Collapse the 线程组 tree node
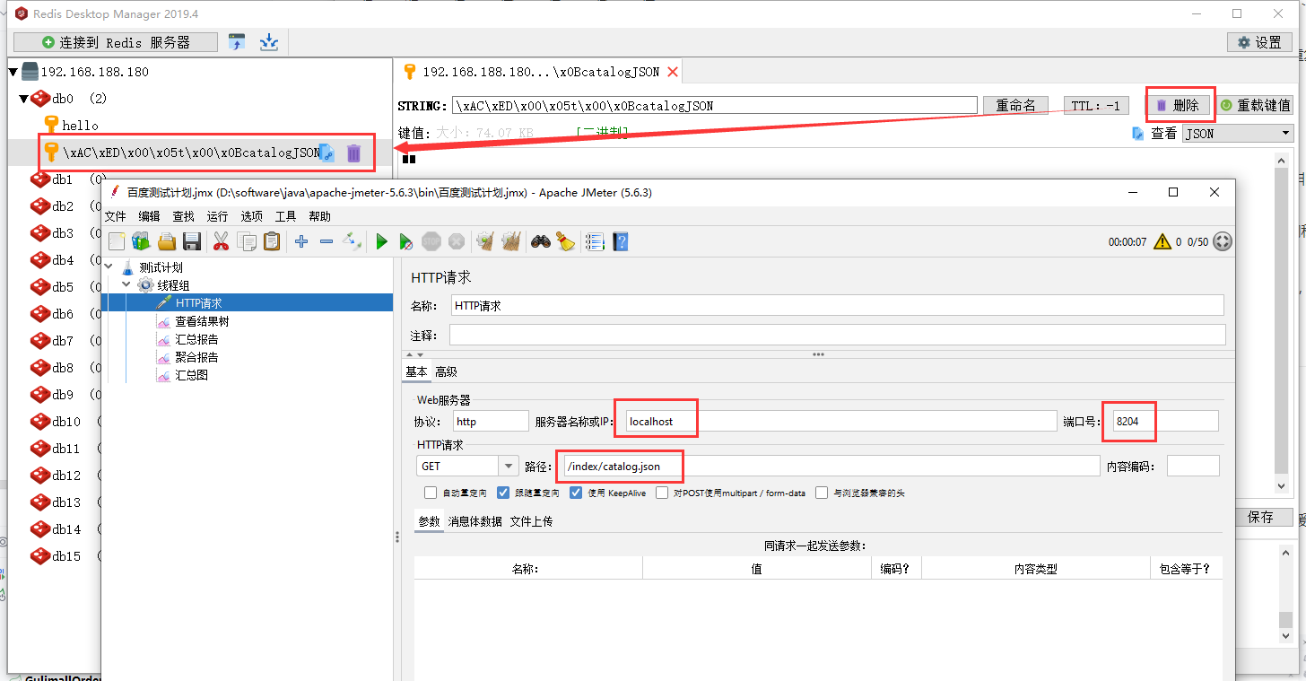1306x681 pixels. pos(126,285)
